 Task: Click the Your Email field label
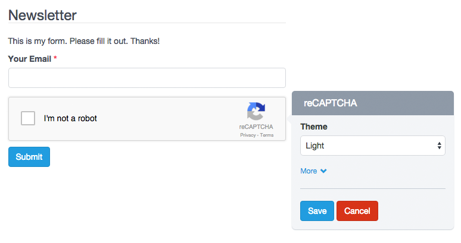coord(29,59)
